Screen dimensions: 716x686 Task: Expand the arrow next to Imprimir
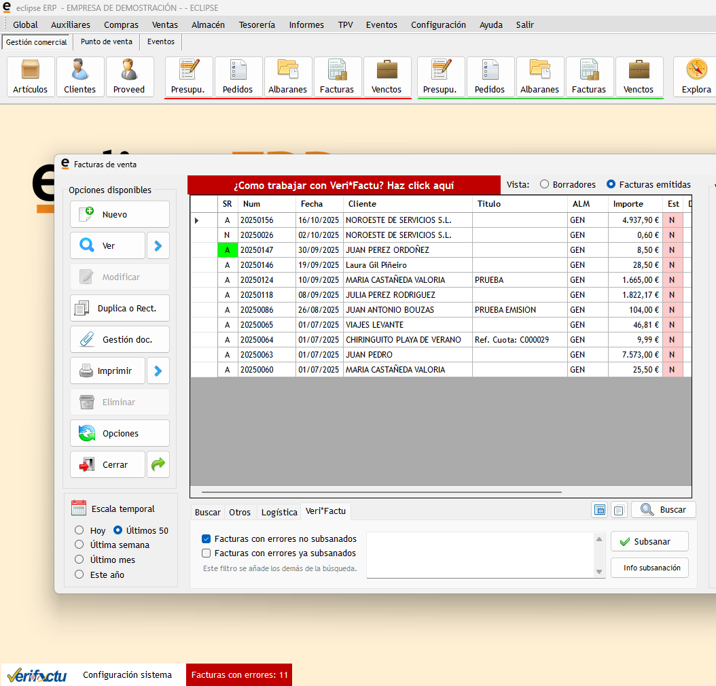click(158, 371)
